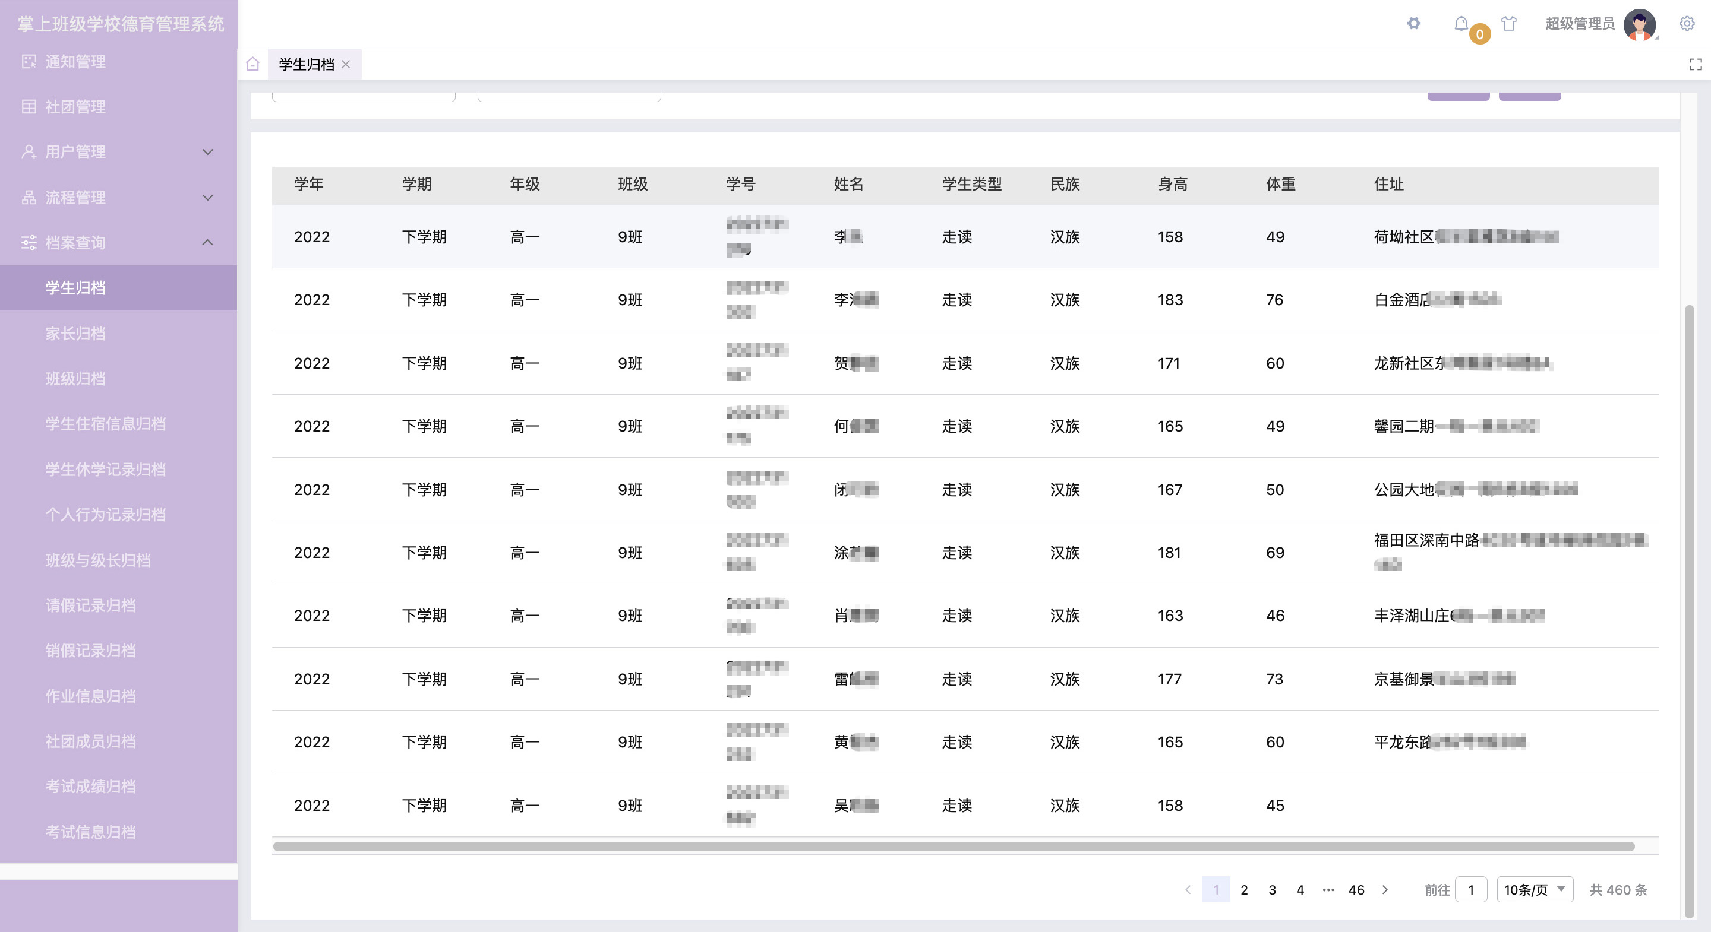The width and height of the screenshot is (1711, 932).
Task: Click the 用户管理 person icon
Action: (29, 152)
